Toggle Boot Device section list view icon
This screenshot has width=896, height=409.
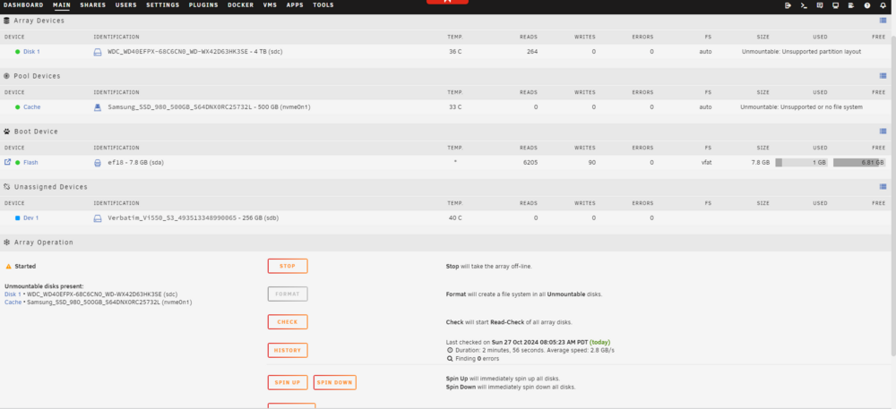(883, 132)
